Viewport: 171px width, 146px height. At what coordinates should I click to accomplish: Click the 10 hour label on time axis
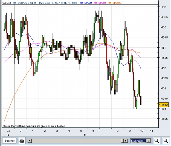[x=142, y=131]
